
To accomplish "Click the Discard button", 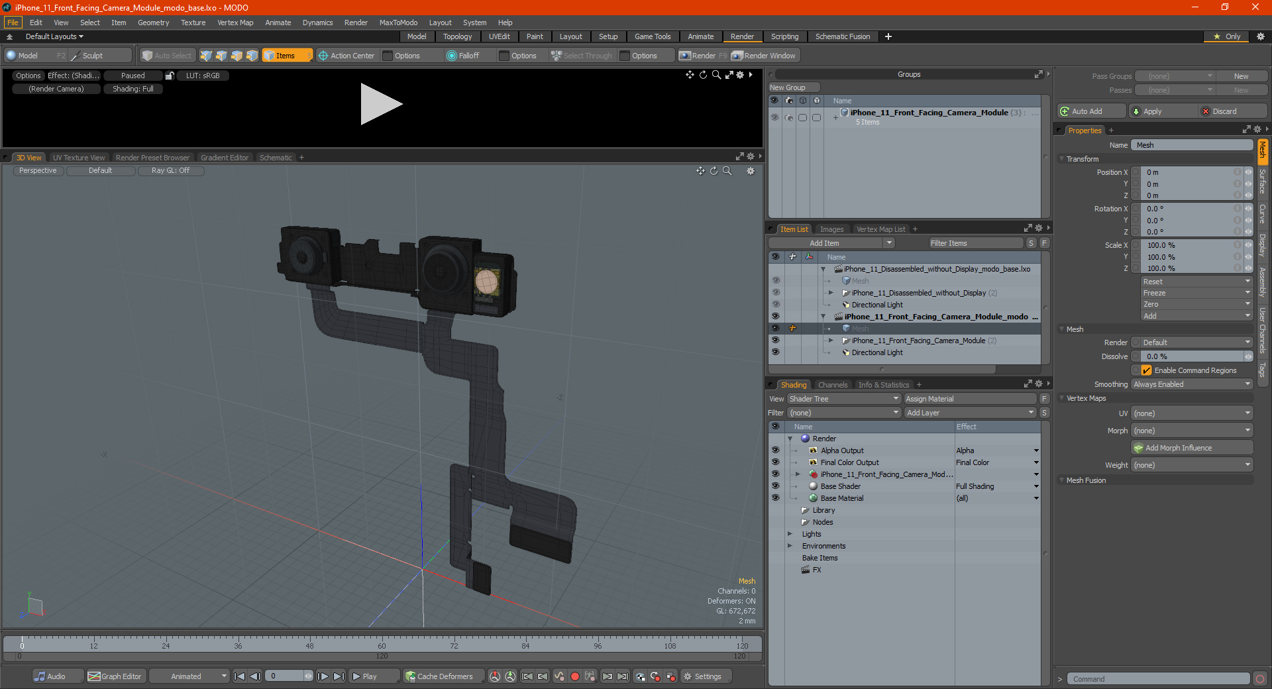I will [1234, 111].
